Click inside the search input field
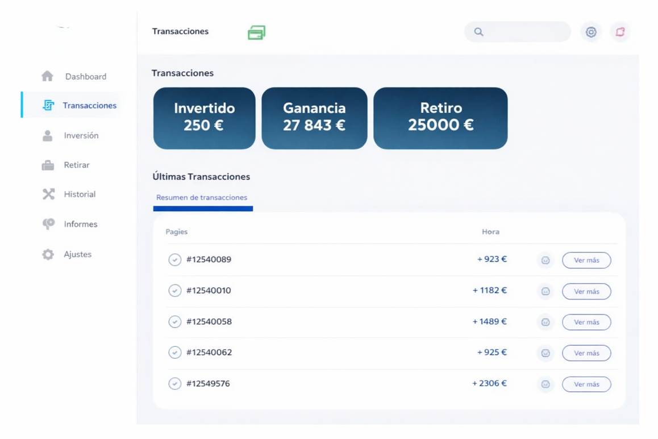 coord(517,32)
